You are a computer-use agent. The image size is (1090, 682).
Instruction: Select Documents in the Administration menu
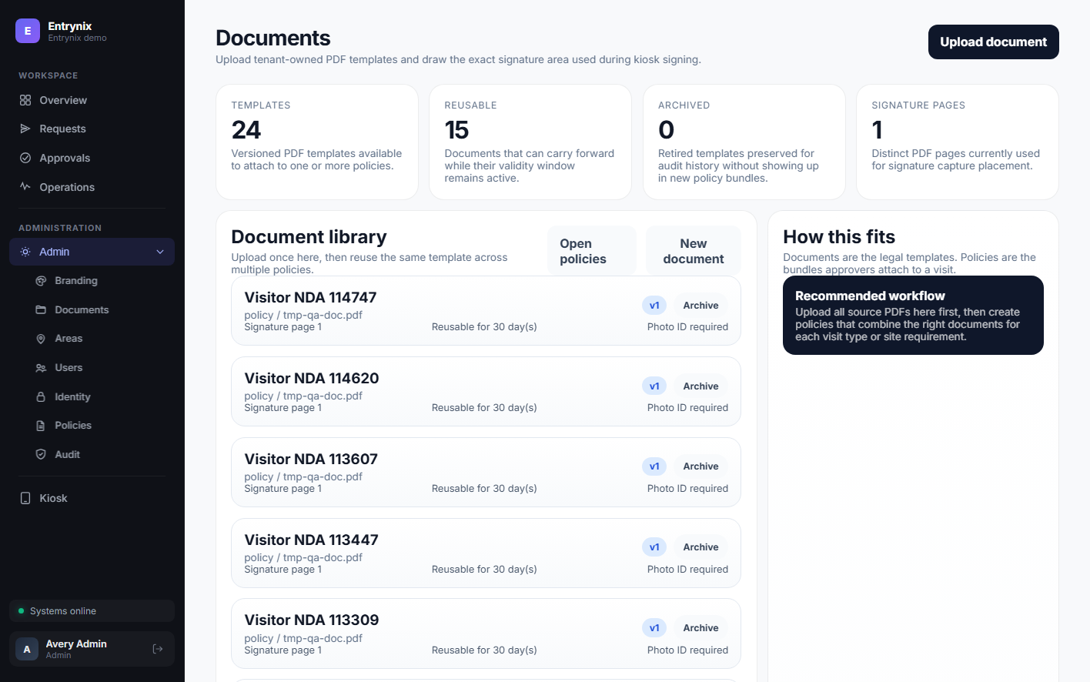[x=82, y=309]
